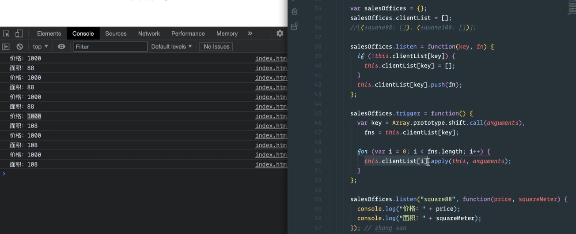Click 'salesOffices.listen = function(key, fn)' line
Image resolution: width=576 pixels, height=234 pixels.
click(x=422, y=46)
